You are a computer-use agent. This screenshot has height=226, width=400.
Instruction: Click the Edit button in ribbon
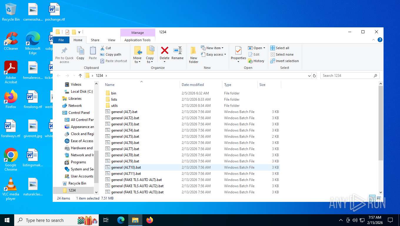click(x=254, y=54)
